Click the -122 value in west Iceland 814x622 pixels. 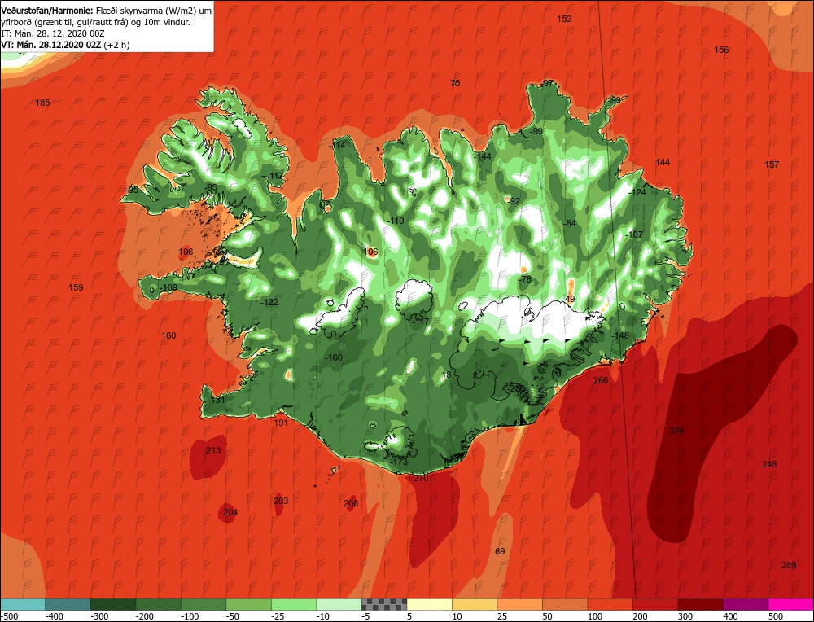click(269, 302)
